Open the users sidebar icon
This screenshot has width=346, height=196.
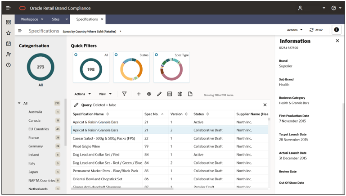[9, 54]
